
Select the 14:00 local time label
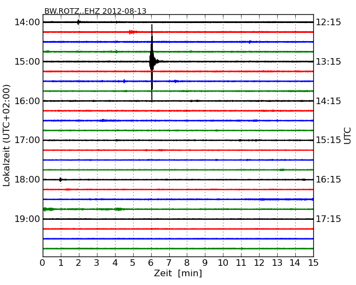pyautogui.click(x=27, y=22)
